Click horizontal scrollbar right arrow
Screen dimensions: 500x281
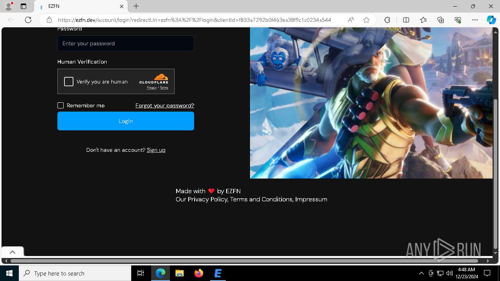488,261
